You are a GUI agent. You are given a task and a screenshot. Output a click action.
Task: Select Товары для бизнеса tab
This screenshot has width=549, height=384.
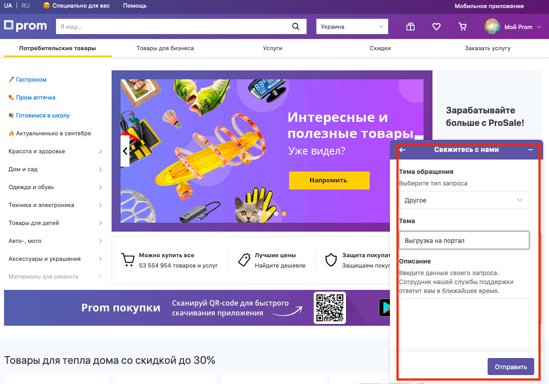[165, 48]
